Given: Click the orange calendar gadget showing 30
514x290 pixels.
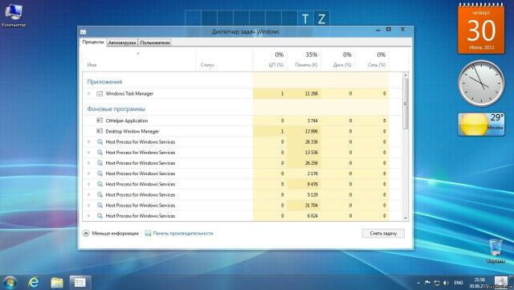Looking at the screenshot, I should click(x=481, y=29).
